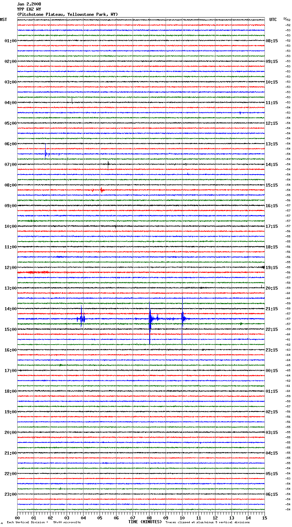
Task: Select the 12:00 MST time label
Action: click(11, 268)
